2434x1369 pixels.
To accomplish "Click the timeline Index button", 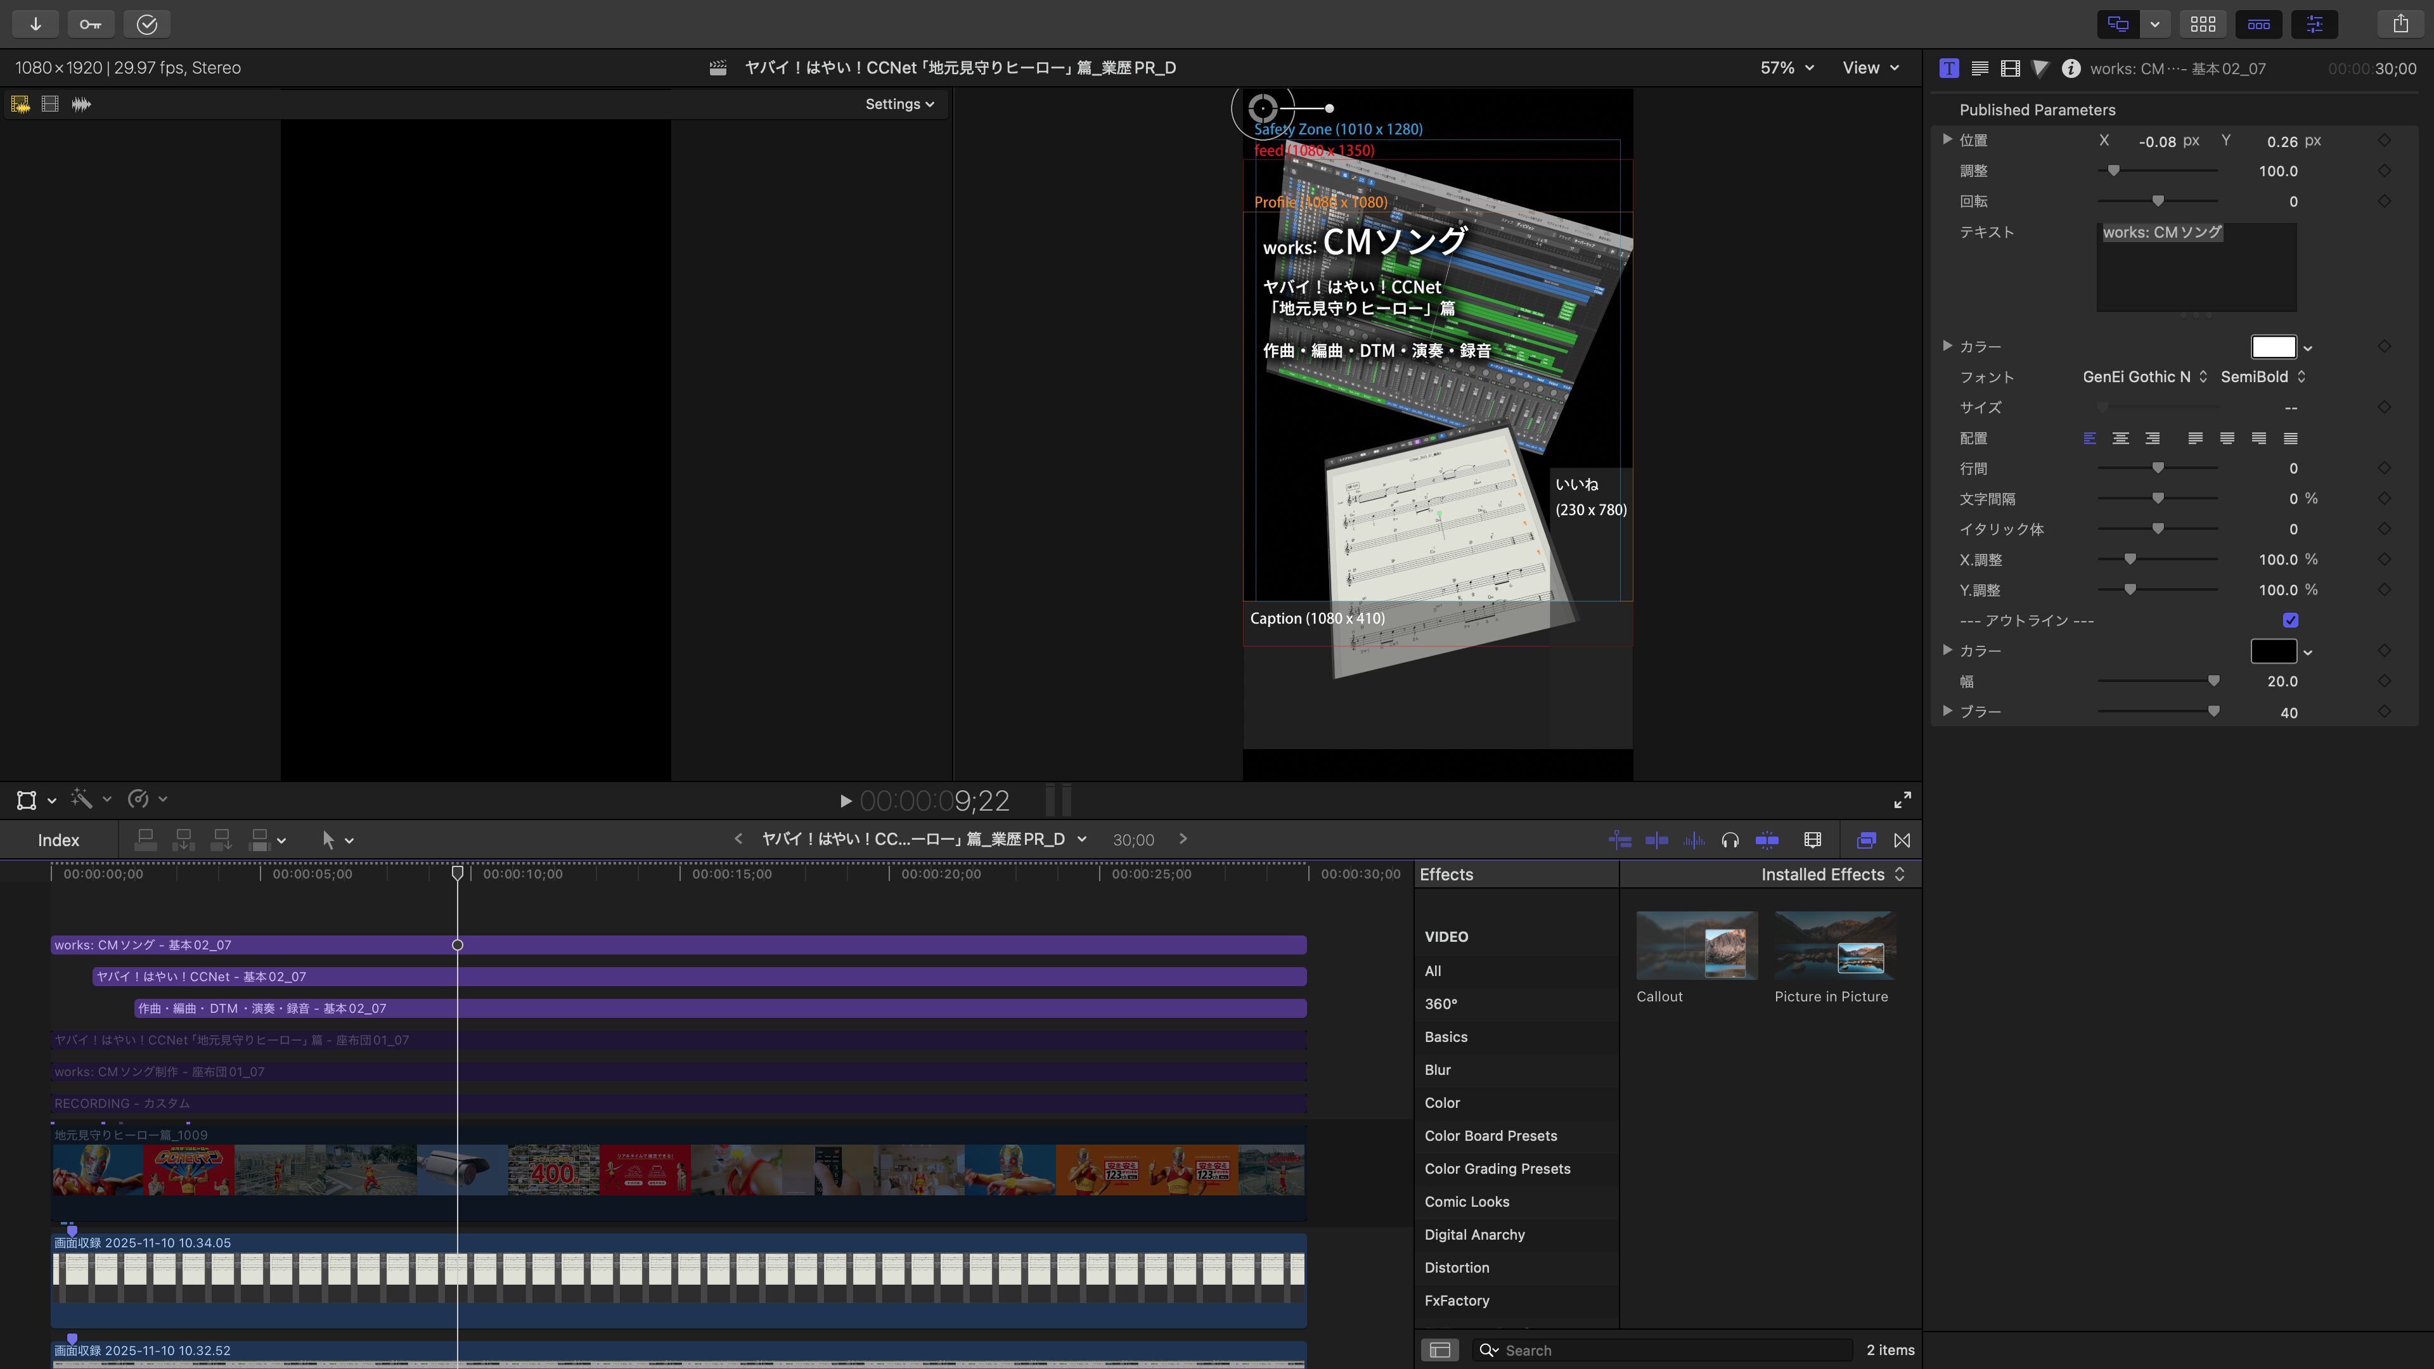I will tap(58, 840).
